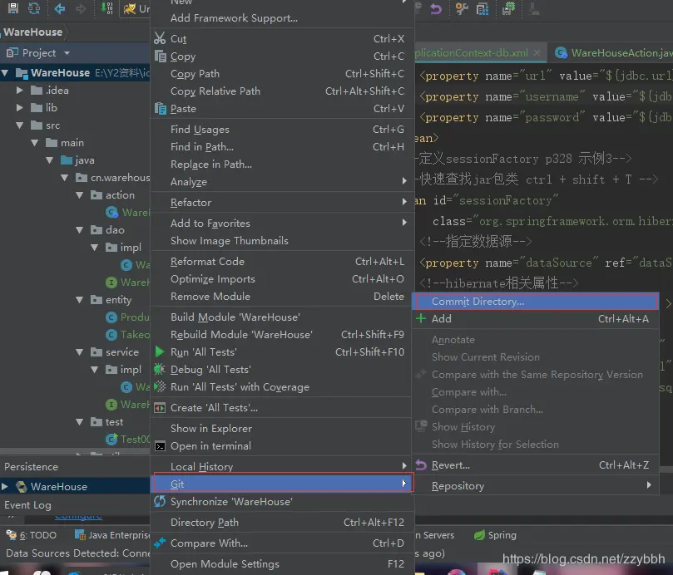
Task: Expand WareHouse in Persistence panel
Action: point(5,486)
